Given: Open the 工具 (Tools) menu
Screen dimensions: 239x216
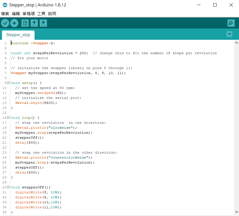Looking at the screenshot, I should click(41, 14).
